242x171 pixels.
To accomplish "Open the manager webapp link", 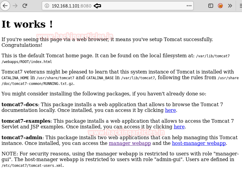I will 130,143.
